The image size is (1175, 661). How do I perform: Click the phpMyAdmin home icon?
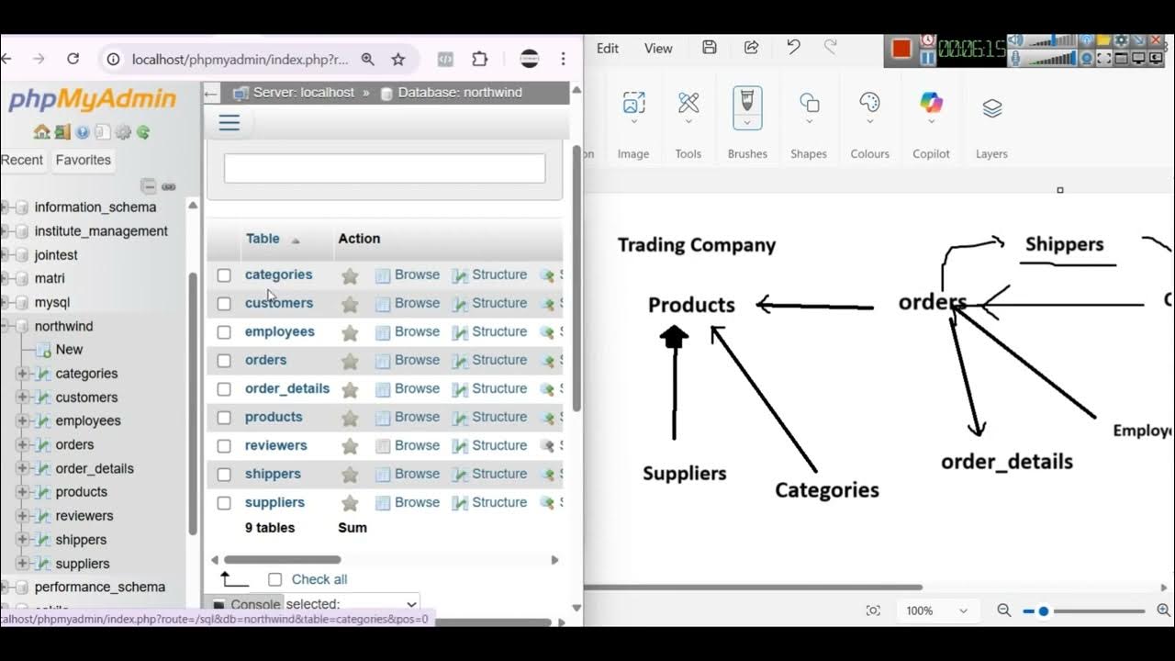[41, 132]
